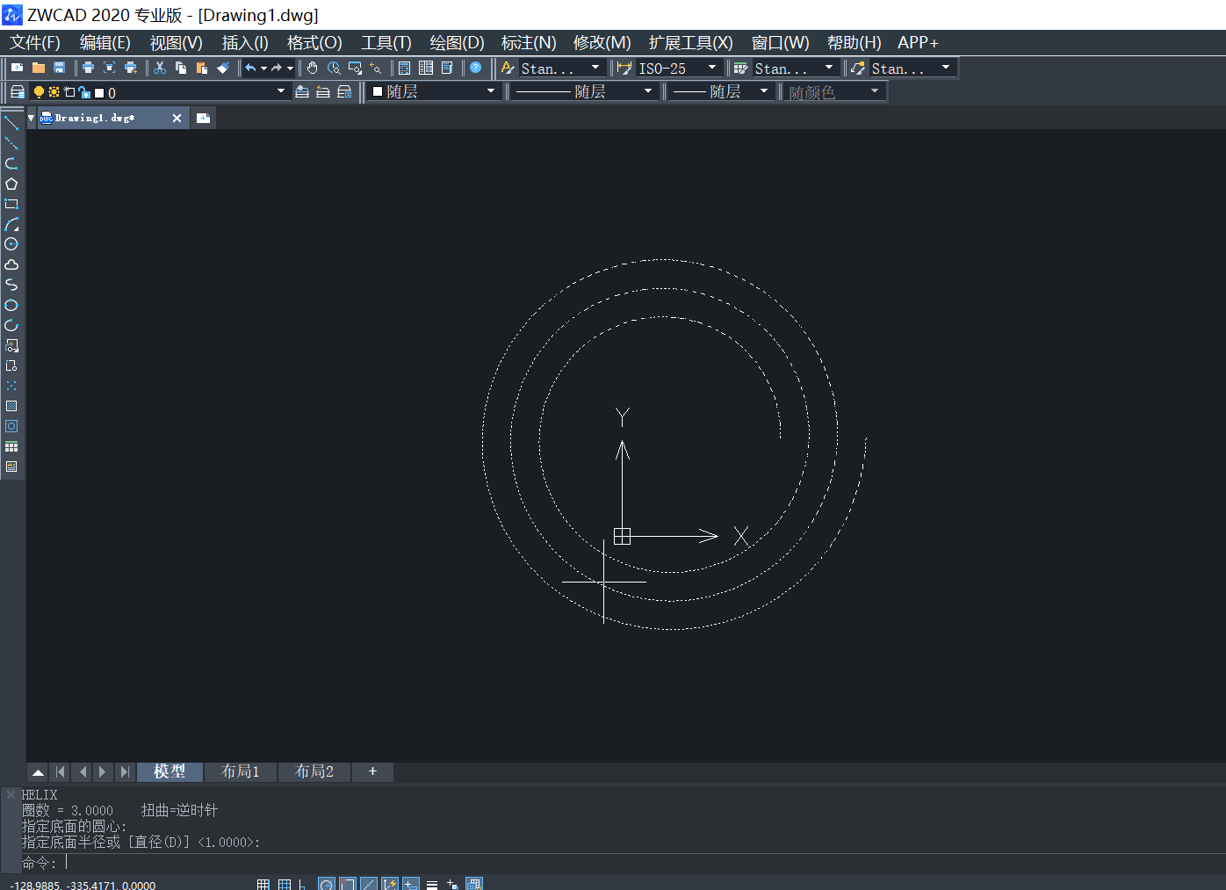The image size is (1226, 890).
Task: Toggle ortho mode in status bar
Action: pyautogui.click(x=302, y=884)
